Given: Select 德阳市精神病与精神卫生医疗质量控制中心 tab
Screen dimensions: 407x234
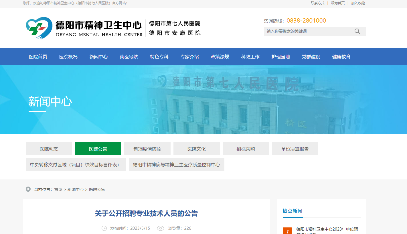Looking at the screenshot, I should pyautogui.click(x=176, y=165).
